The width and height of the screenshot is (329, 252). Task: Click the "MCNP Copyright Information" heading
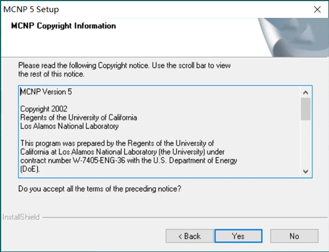click(64, 26)
